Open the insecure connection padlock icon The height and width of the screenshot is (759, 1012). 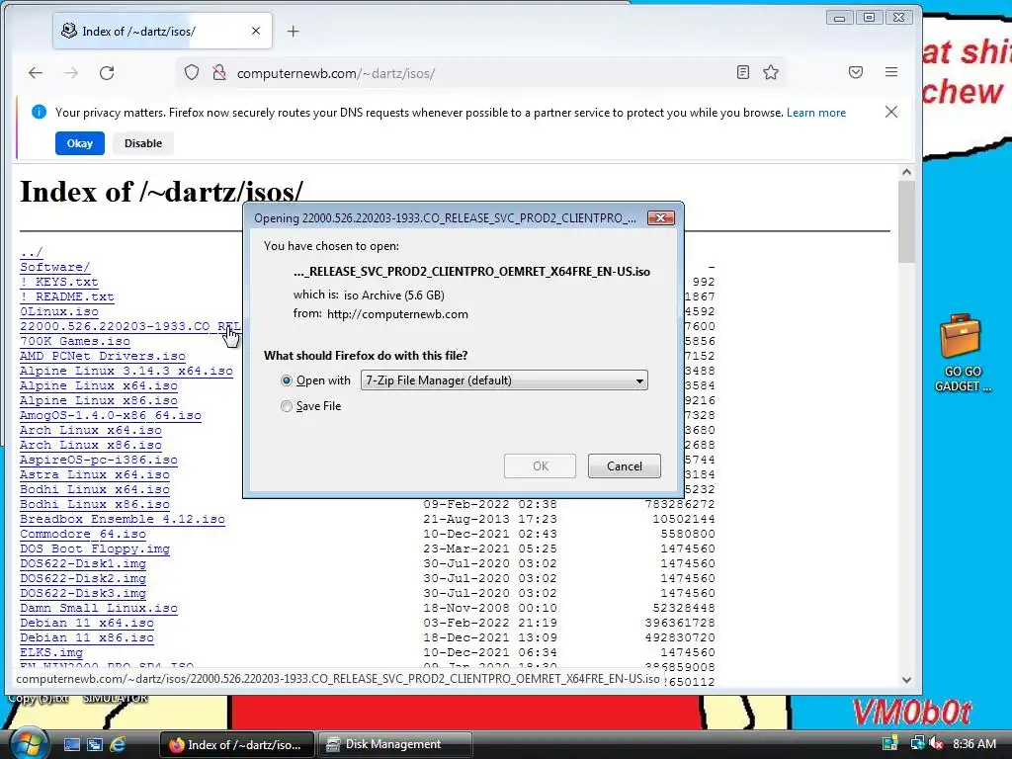[219, 72]
